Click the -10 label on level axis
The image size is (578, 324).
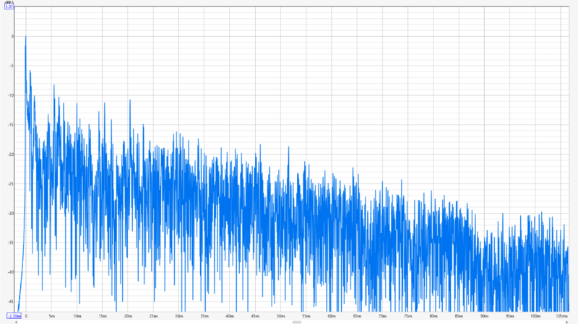(10, 95)
